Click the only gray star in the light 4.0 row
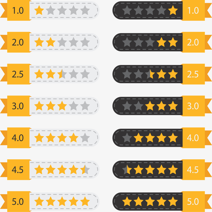The width and height of the screenshot is (212, 212). click(85, 138)
